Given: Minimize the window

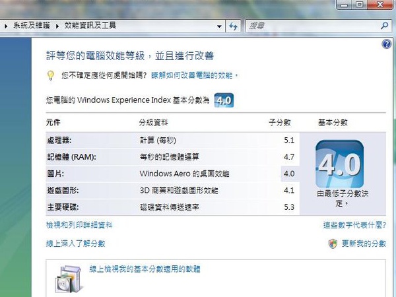Looking at the screenshot, I should click(345, 5).
